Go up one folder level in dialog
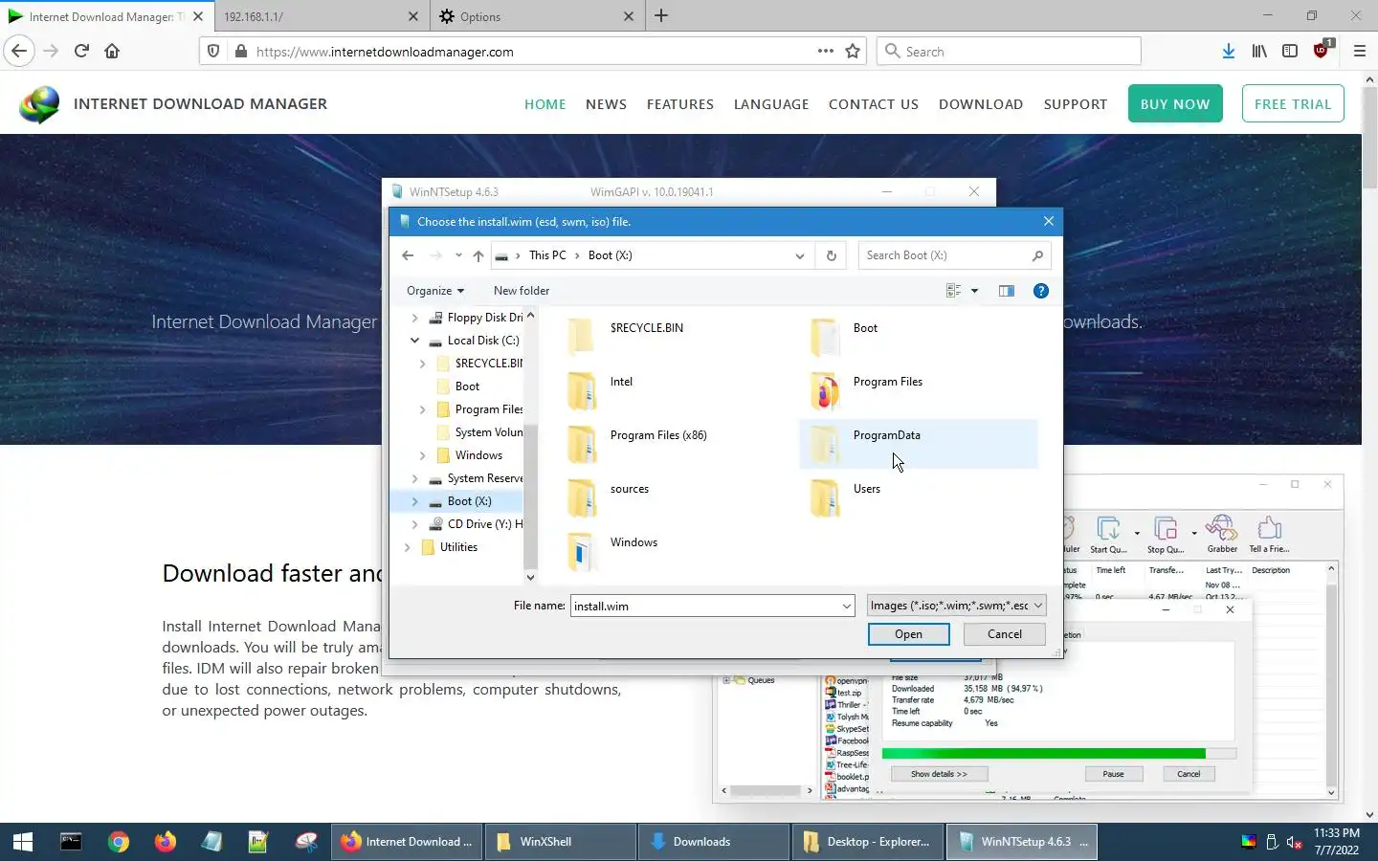Viewport: 1378px width, 861px height. (x=478, y=255)
